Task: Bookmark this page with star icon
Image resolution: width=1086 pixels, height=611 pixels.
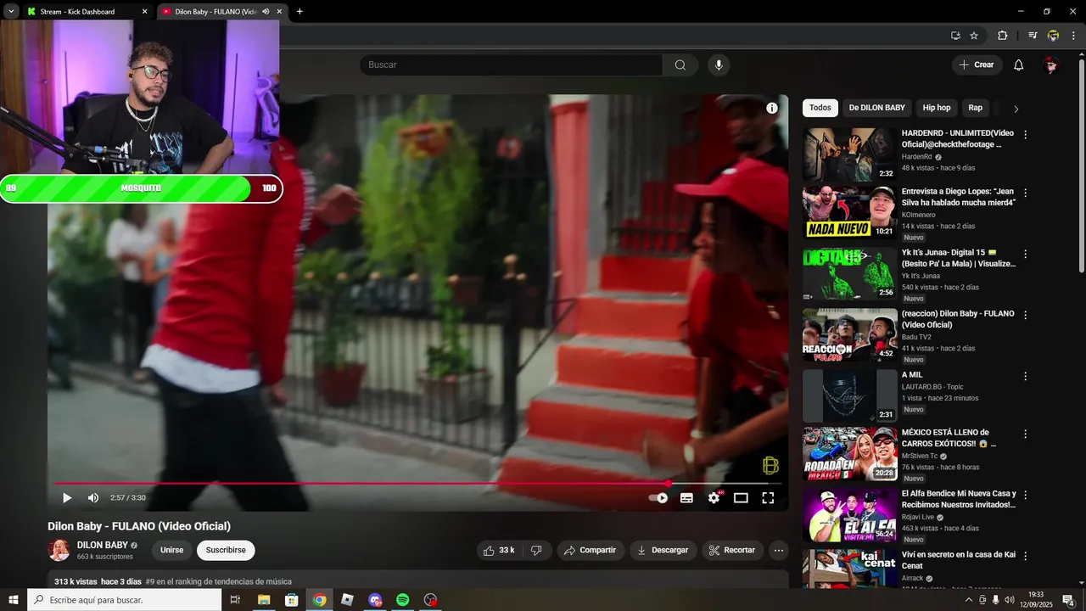Action: click(x=974, y=36)
